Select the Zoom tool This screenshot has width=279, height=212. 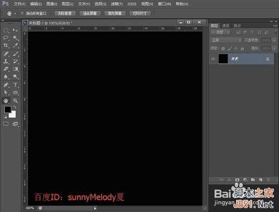click(16, 101)
